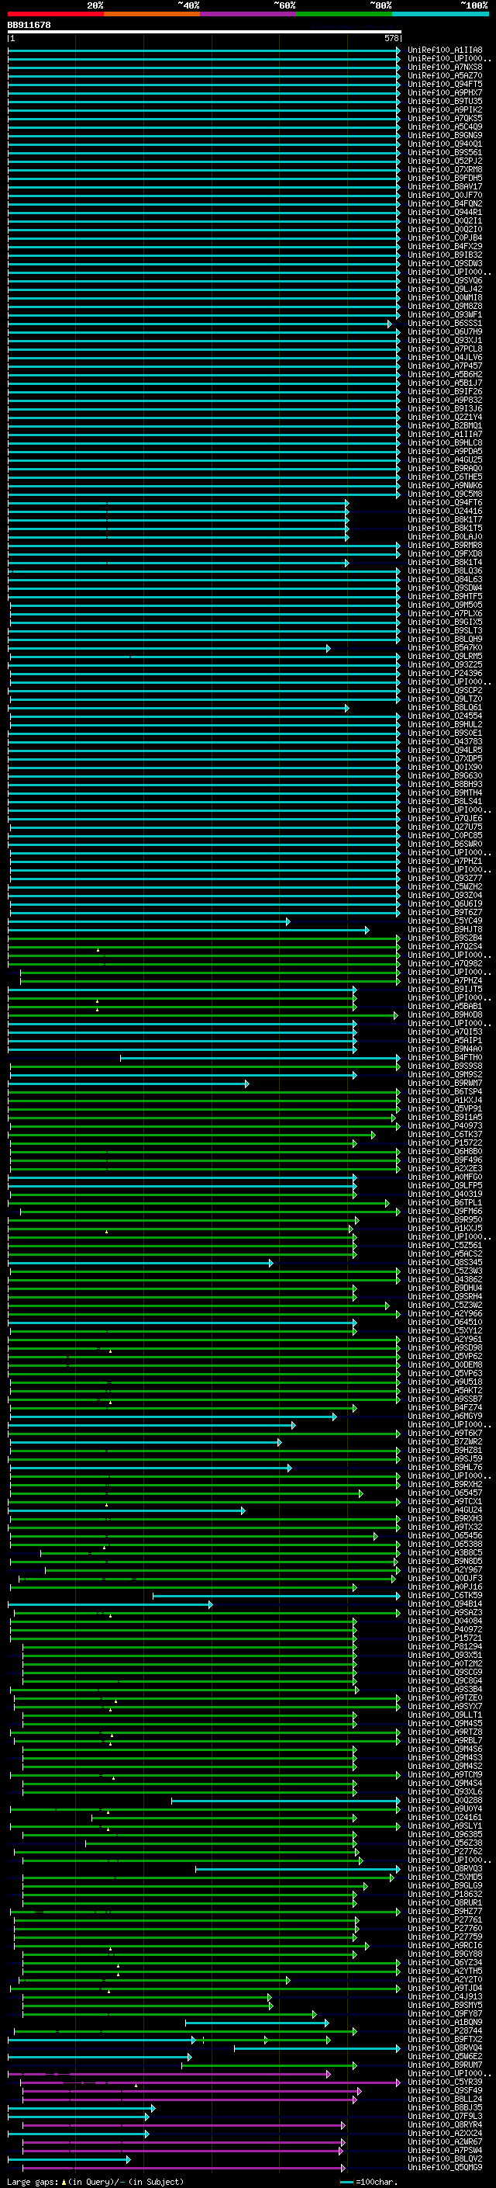Image resolution: width=496 pixels, height=2188 pixels.
Task: Select hit label UniRef100_A5C4Q9
Action: (445, 127)
